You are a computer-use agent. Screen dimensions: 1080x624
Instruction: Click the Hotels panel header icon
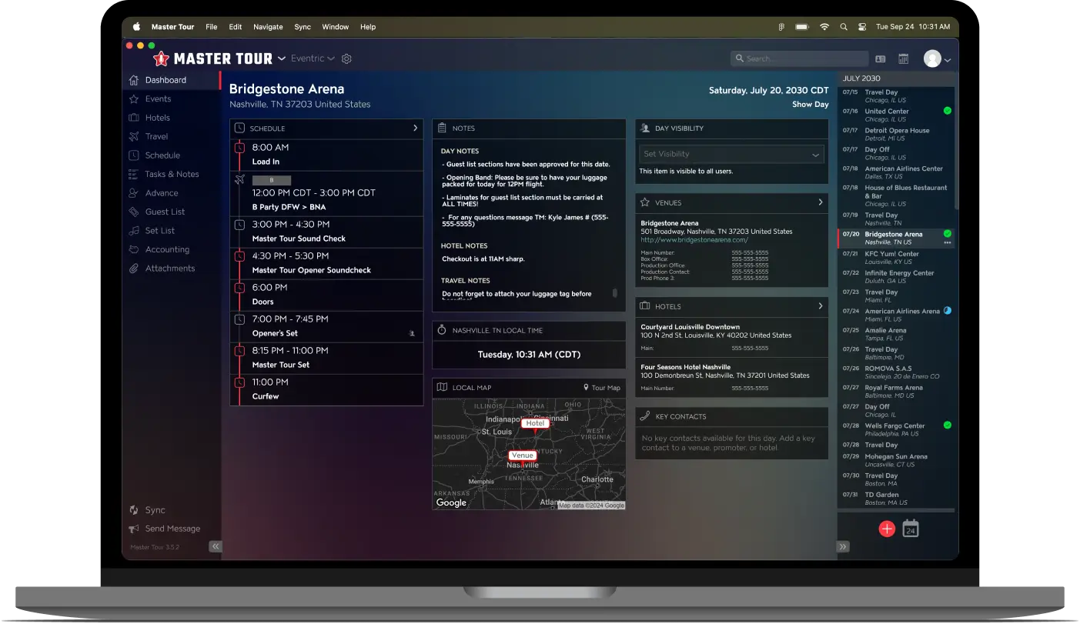click(x=645, y=306)
